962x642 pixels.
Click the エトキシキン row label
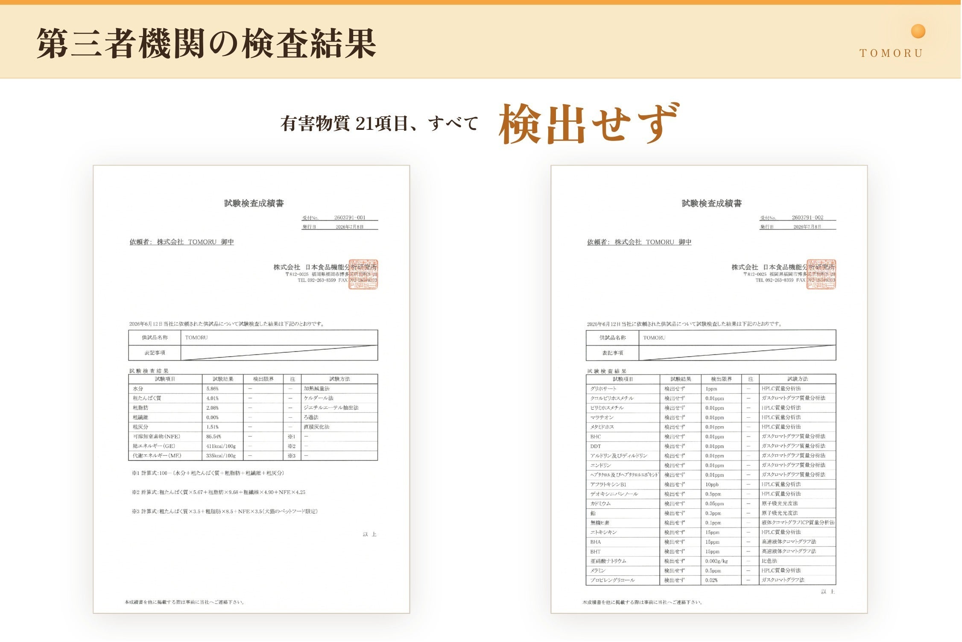(x=604, y=532)
